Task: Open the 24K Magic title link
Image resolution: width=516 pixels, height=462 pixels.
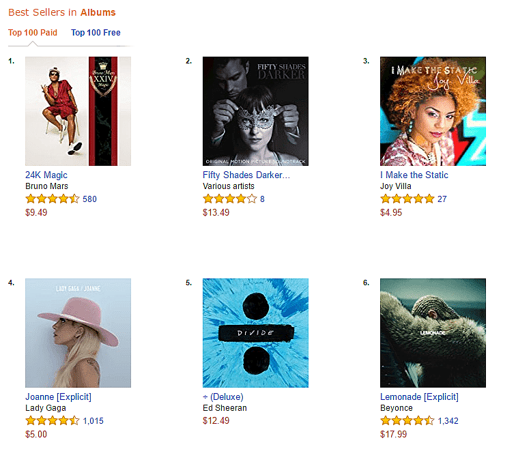Action: [x=46, y=175]
